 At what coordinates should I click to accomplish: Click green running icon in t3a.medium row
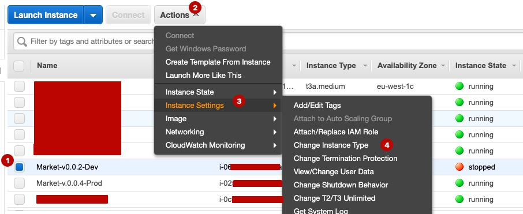tap(460, 87)
